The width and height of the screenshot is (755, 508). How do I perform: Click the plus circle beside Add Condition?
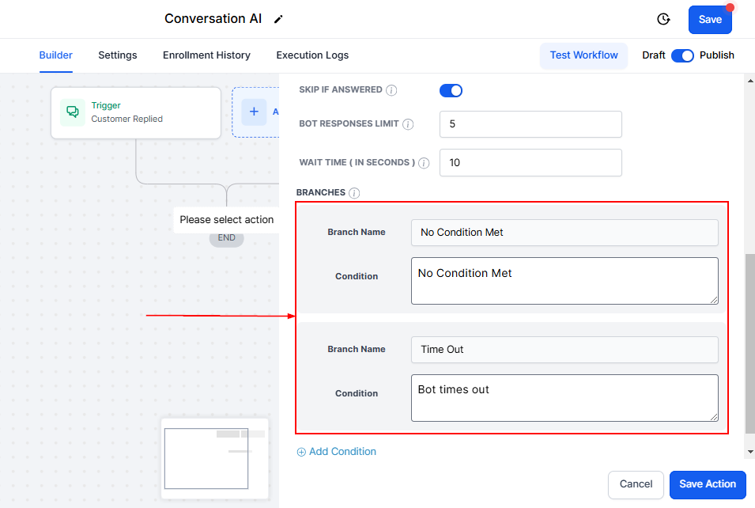click(x=301, y=452)
